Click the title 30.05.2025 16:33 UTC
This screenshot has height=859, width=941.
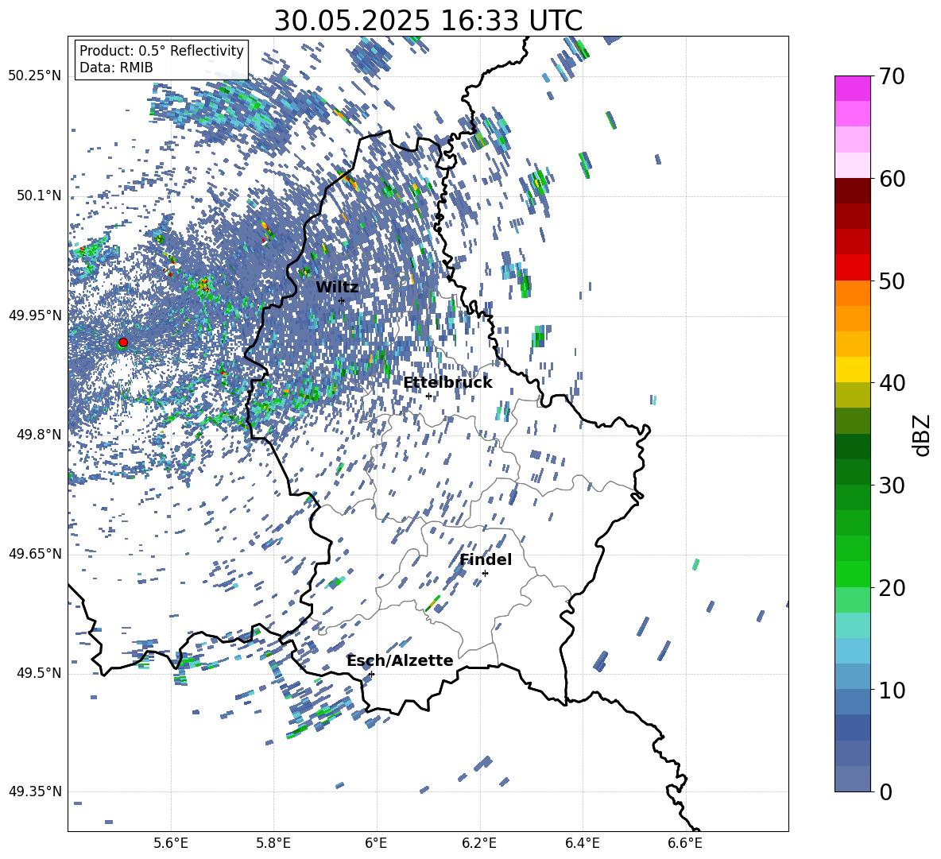click(428, 21)
